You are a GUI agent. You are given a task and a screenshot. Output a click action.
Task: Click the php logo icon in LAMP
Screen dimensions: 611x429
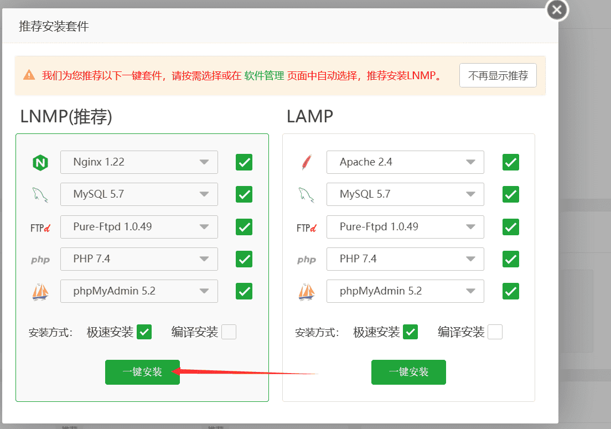[307, 260]
